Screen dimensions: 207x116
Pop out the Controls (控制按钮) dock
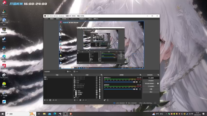[x=158, y=75]
